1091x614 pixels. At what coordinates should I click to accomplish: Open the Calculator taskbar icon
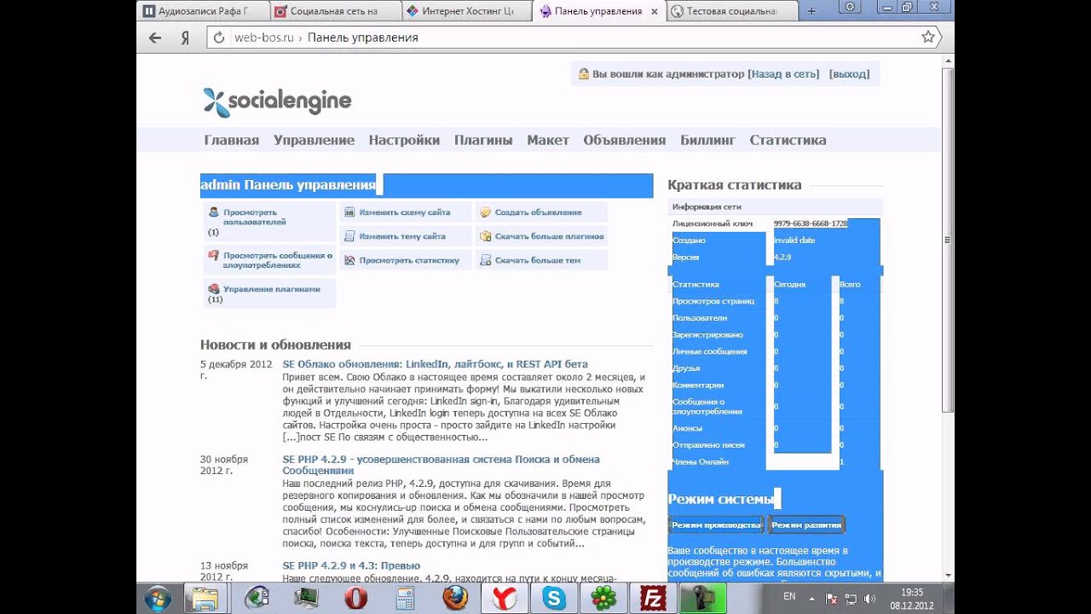click(x=405, y=599)
